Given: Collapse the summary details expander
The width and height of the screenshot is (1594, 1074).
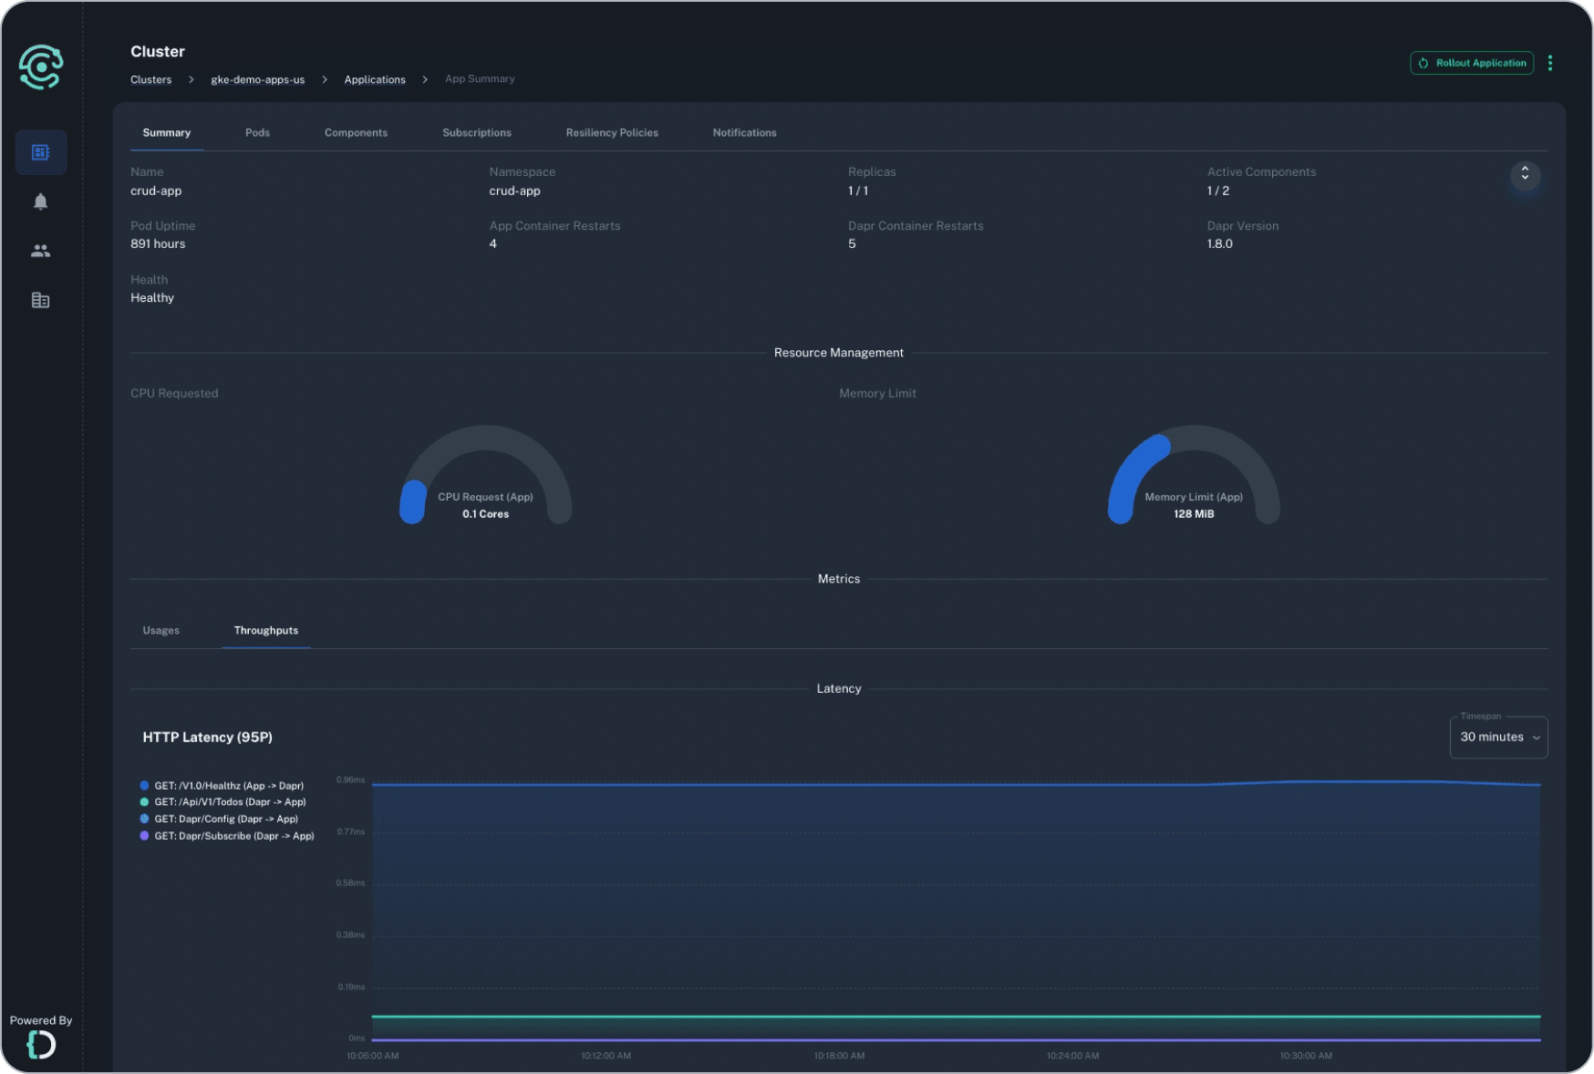Looking at the screenshot, I should tap(1525, 174).
